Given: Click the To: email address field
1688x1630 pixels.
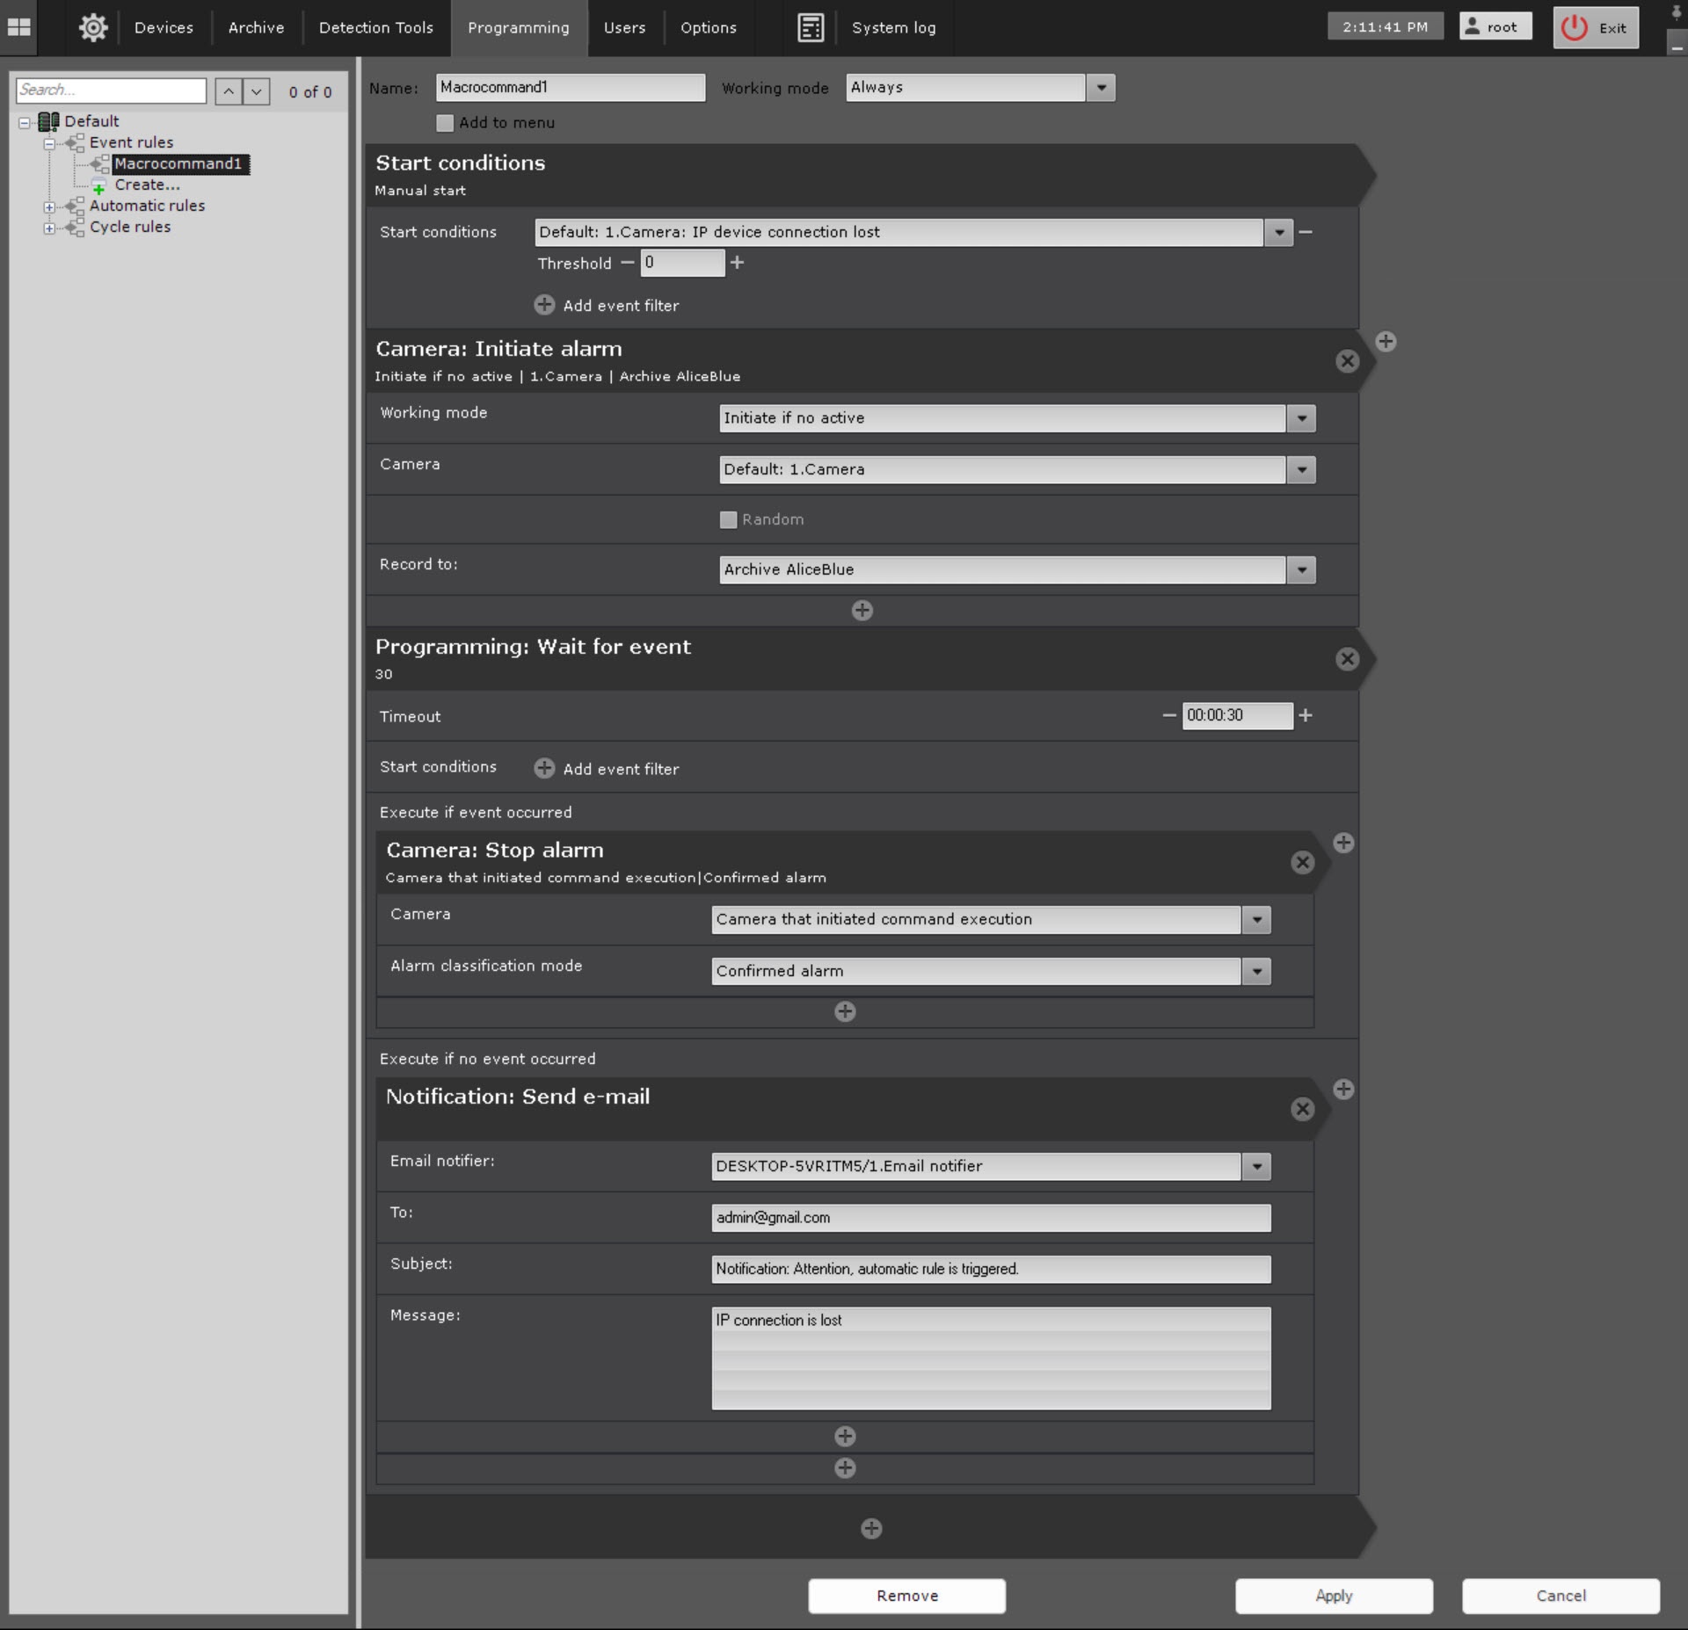Looking at the screenshot, I should pos(990,1217).
